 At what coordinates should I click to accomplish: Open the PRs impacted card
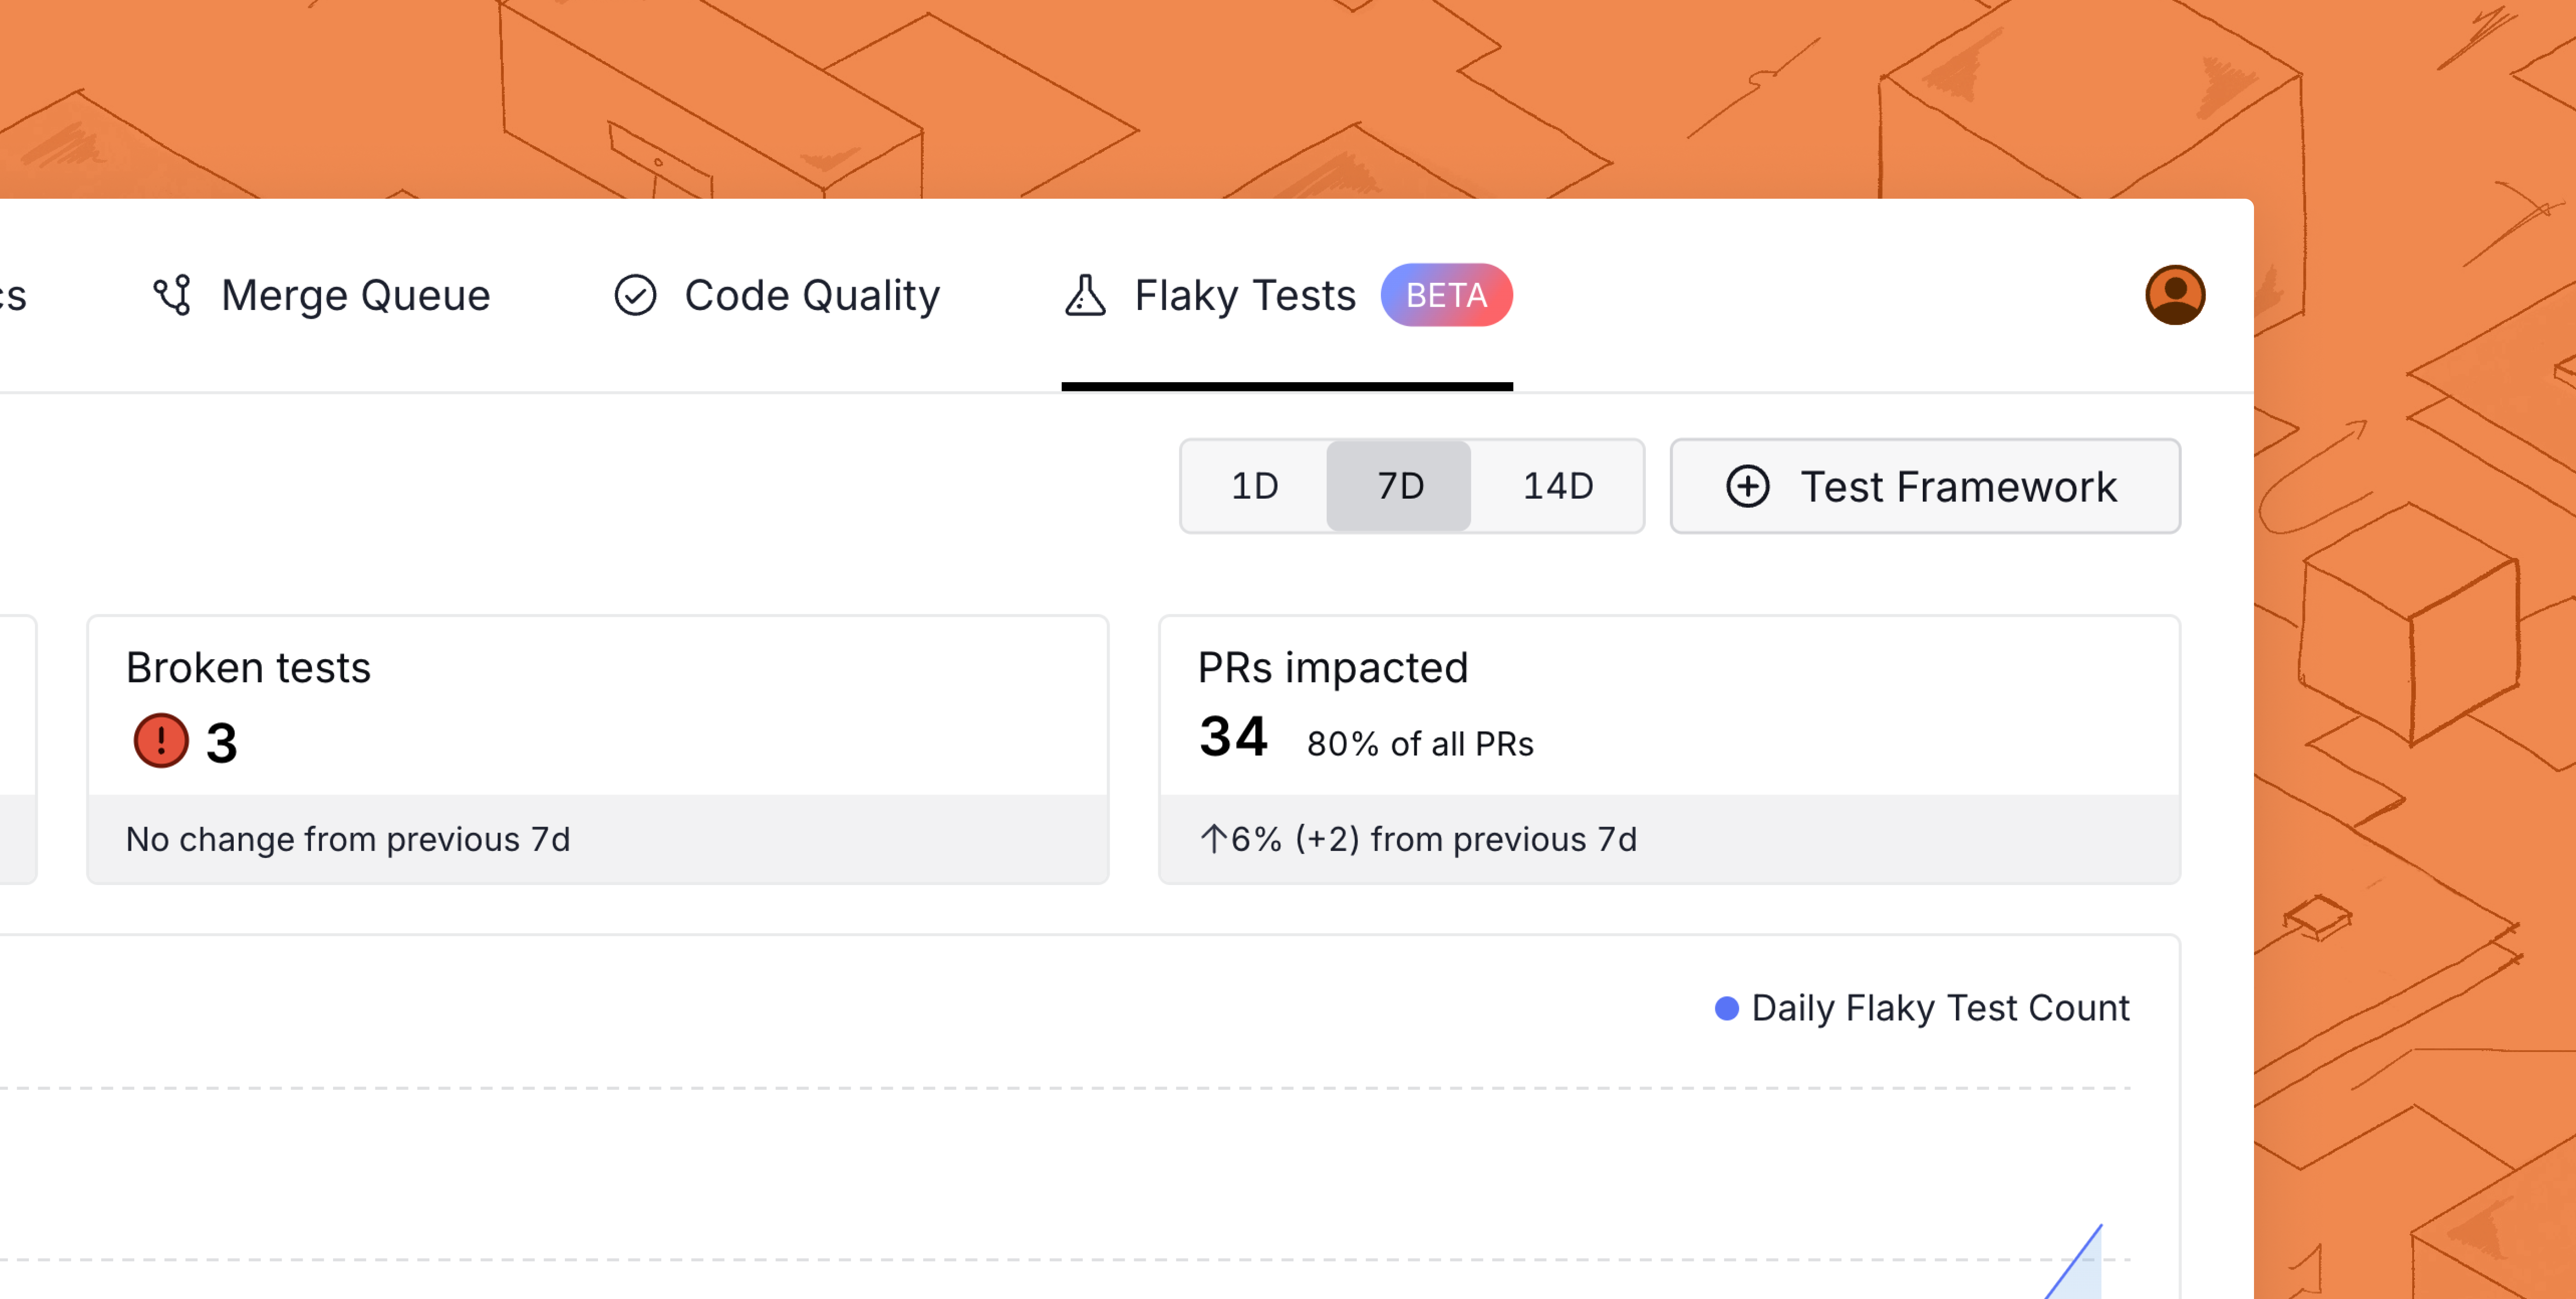pyautogui.click(x=1669, y=749)
